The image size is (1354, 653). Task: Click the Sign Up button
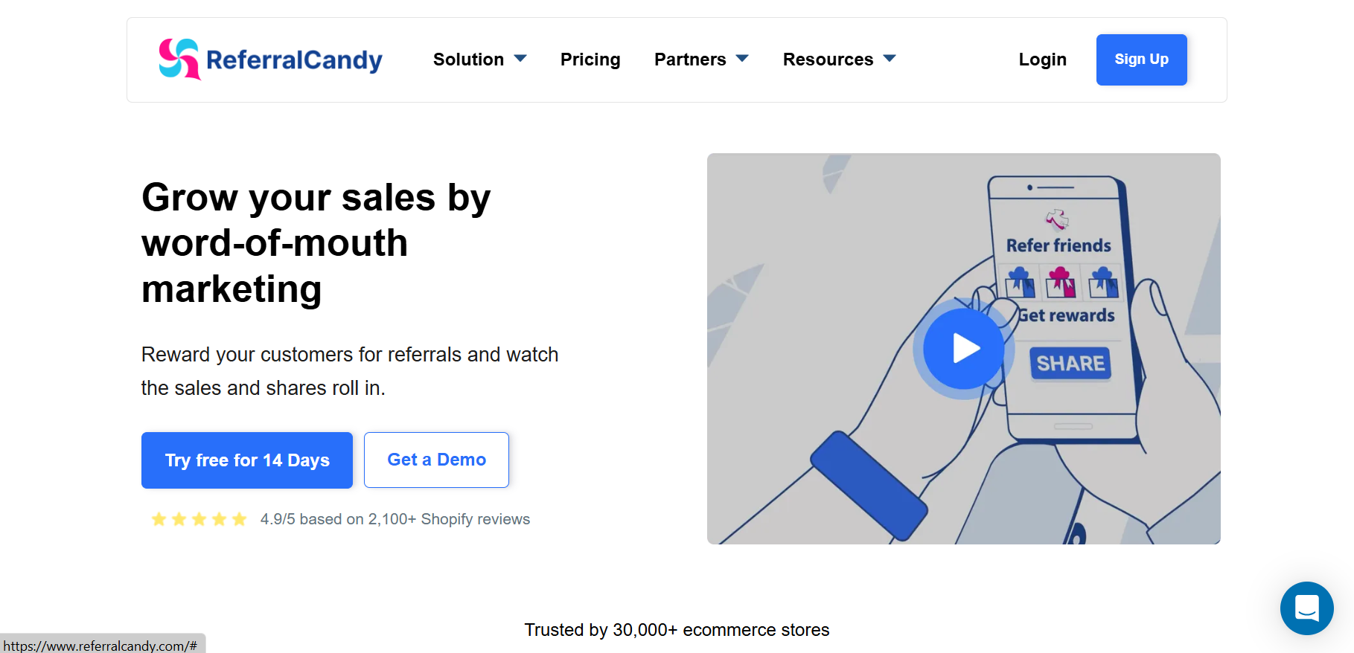[x=1141, y=59]
